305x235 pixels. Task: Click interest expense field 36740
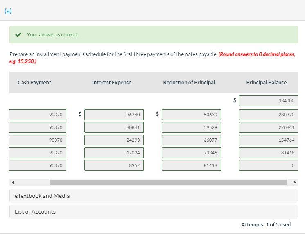pyautogui.click(x=114, y=115)
